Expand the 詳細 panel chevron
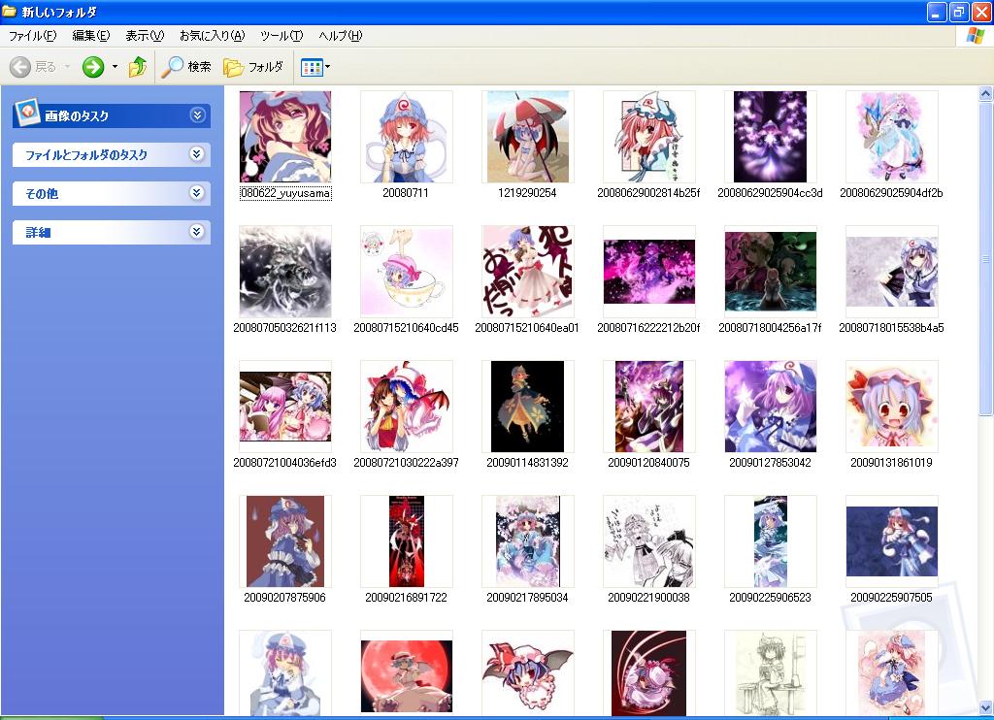Viewport: 994px width, 720px height. pos(196,232)
